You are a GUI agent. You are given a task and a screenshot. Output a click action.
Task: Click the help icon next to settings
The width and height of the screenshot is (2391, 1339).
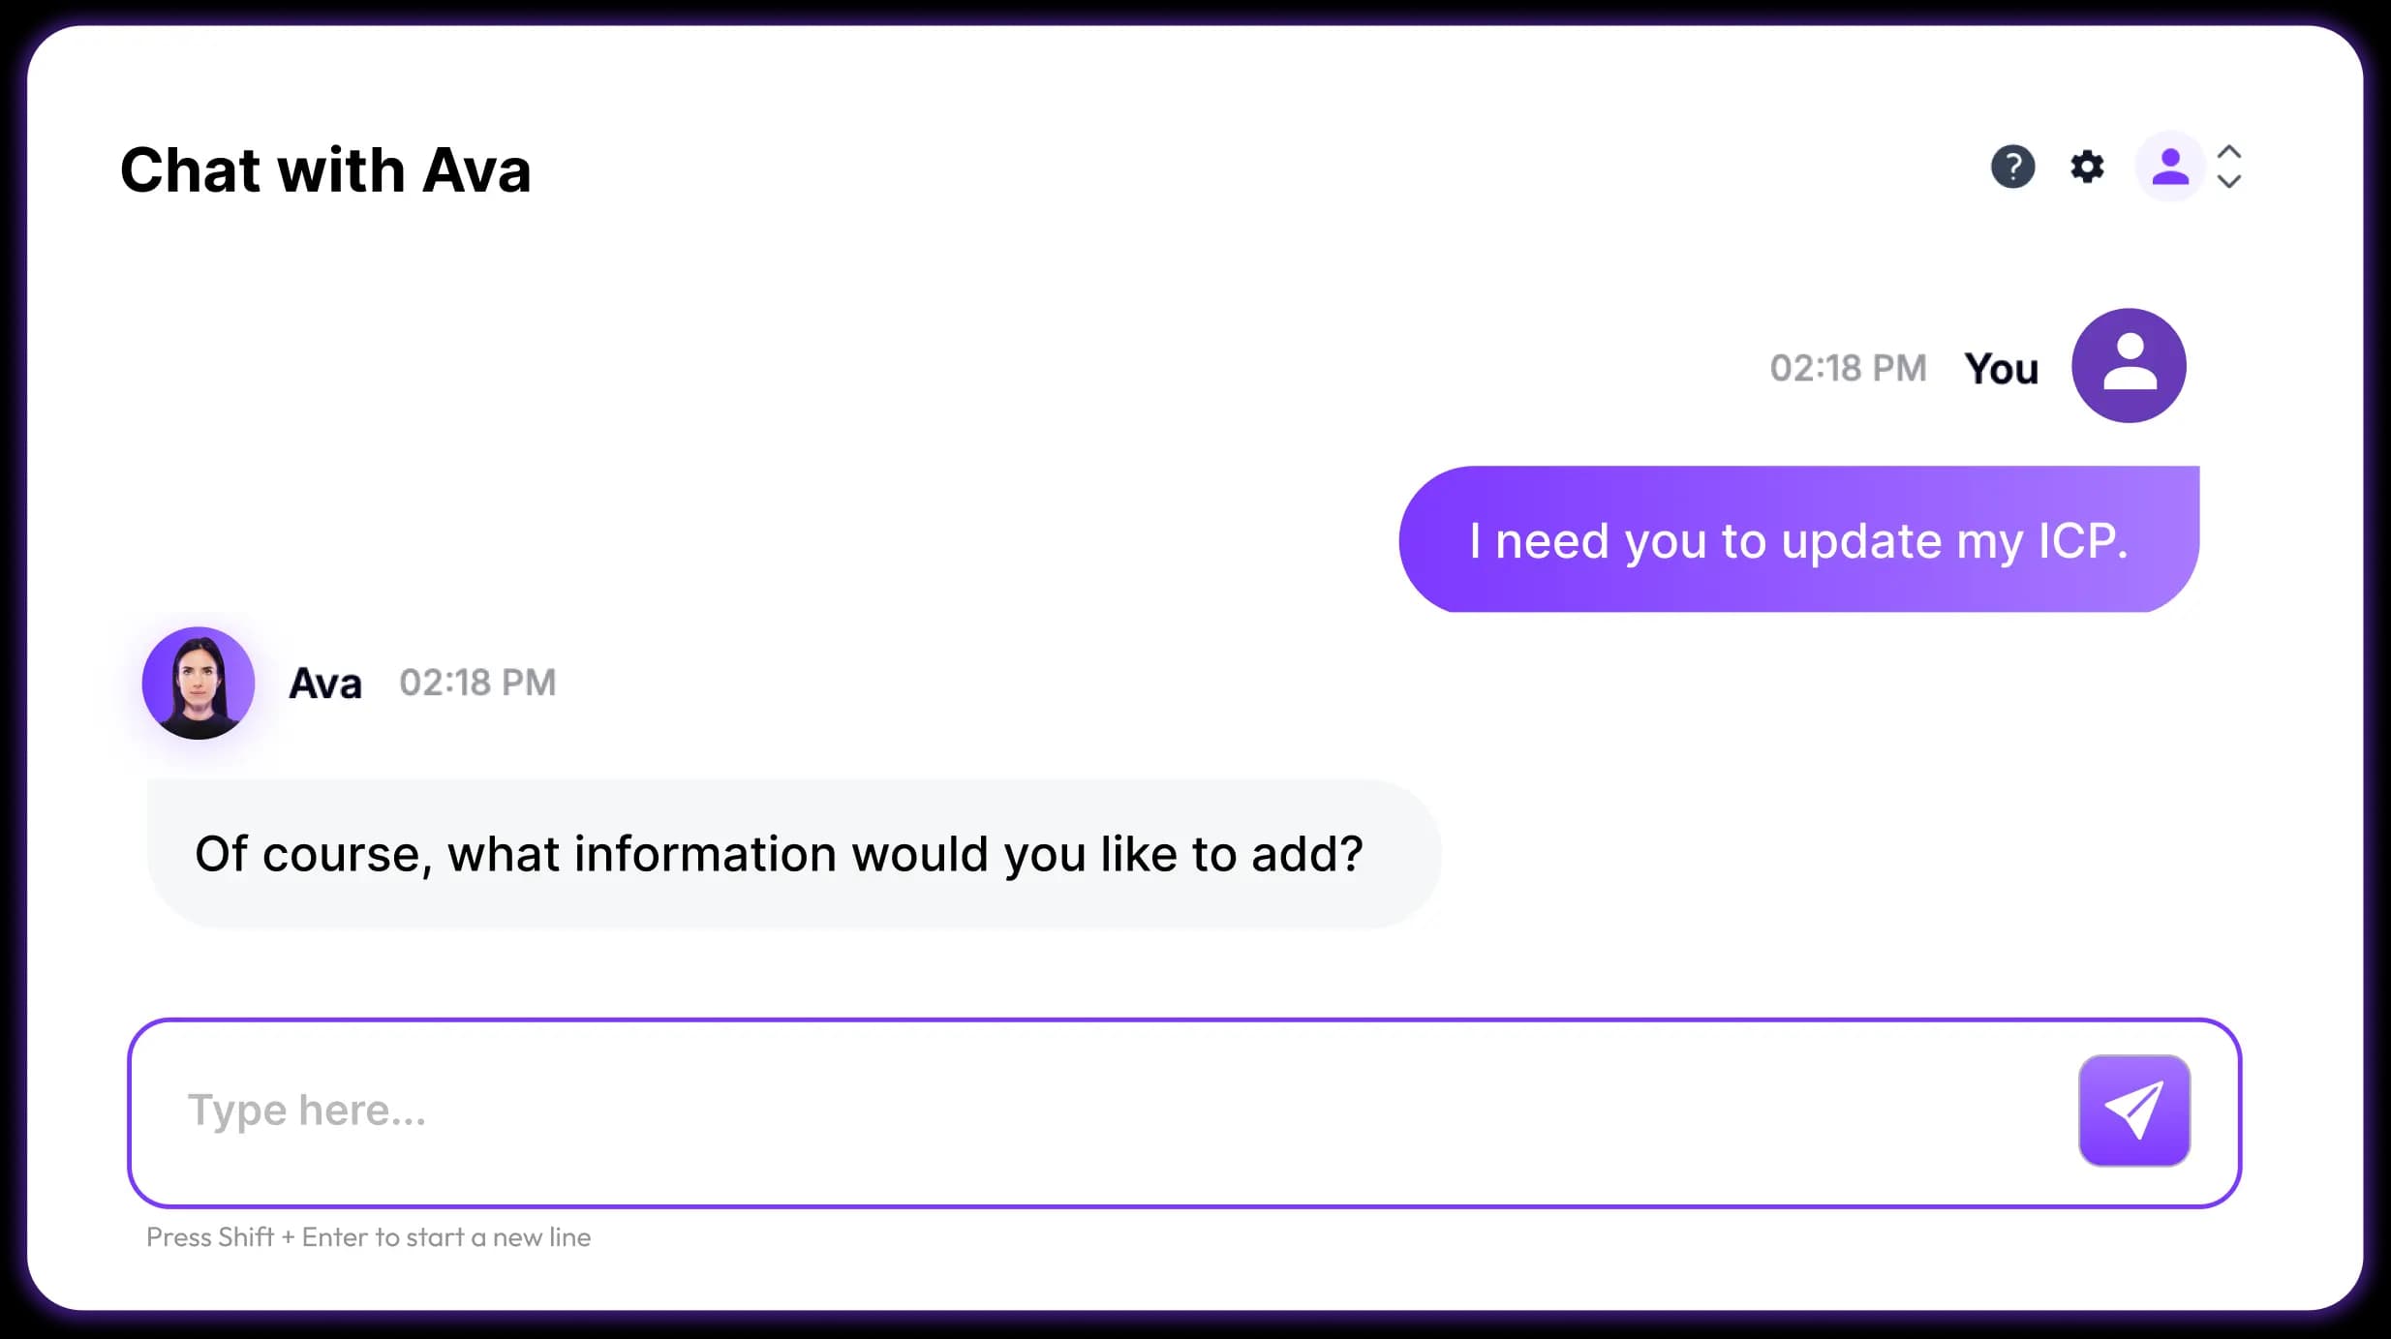[x=2012, y=167]
